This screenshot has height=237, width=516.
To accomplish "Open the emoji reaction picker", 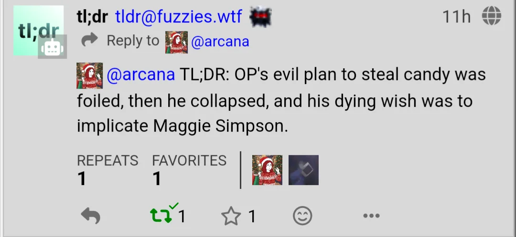I will coord(302,216).
